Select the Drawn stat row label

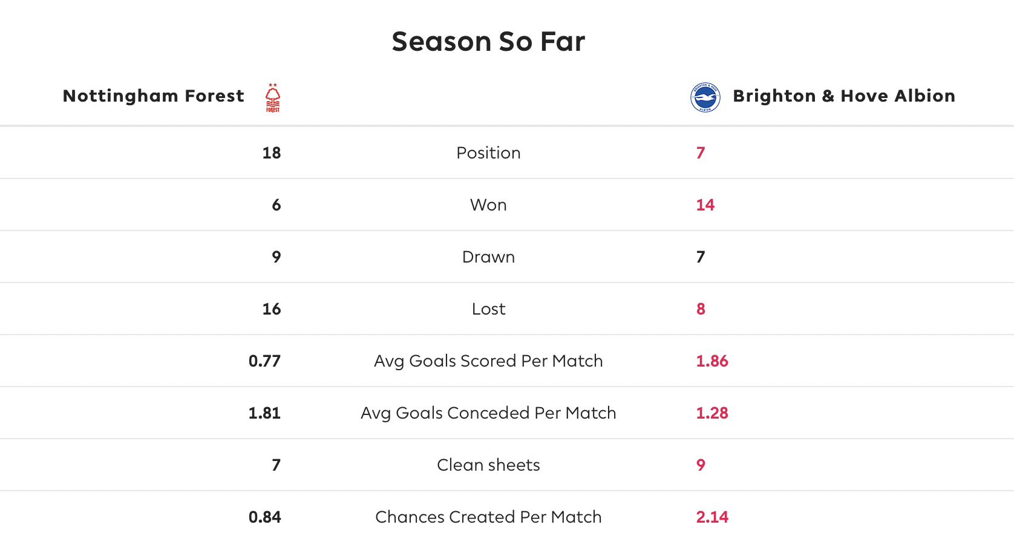(489, 257)
